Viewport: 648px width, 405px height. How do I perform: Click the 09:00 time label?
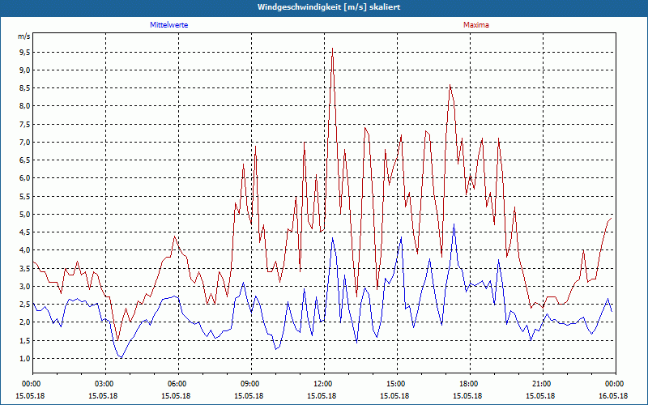click(x=251, y=384)
